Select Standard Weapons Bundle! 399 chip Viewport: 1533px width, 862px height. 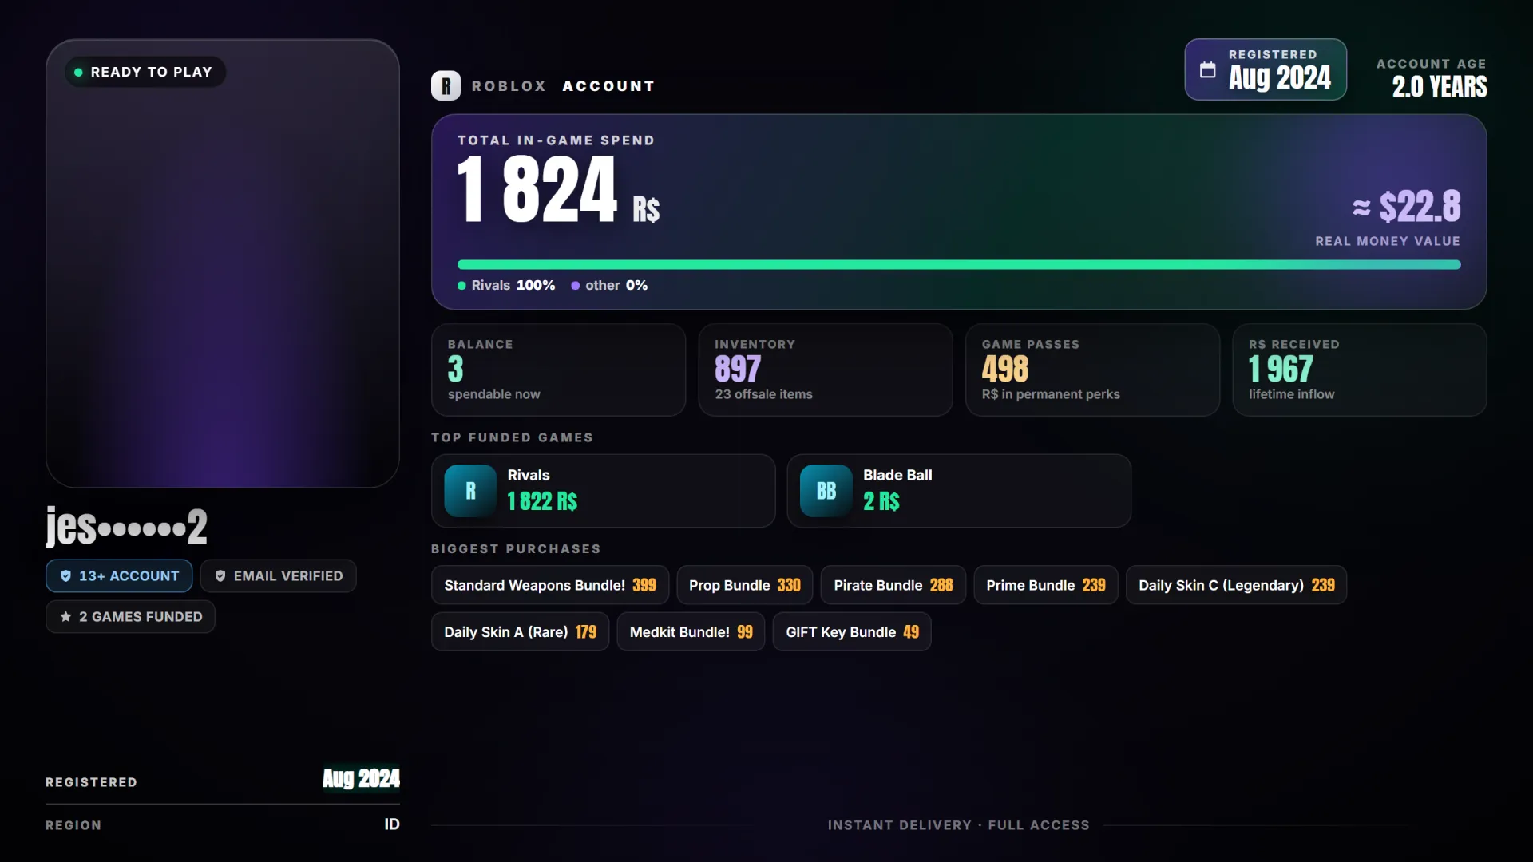pyautogui.click(x=550, y=585)
